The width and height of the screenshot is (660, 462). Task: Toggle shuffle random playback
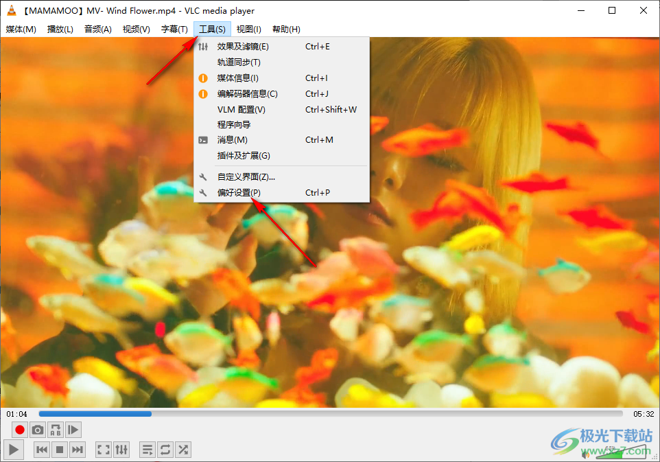[183, 450]
